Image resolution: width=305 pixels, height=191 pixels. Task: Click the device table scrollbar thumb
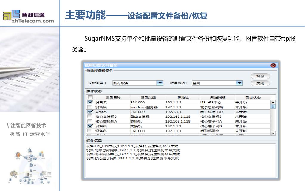tap(273, 106)
